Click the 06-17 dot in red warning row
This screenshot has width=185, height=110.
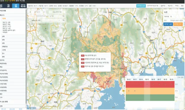(159, 84)
